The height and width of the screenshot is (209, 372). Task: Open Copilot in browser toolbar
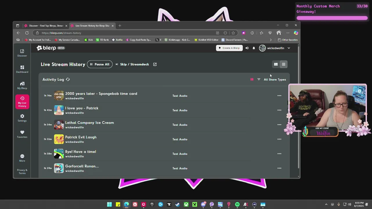(x=296, y=33)
